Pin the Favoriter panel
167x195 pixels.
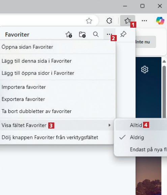(123, 34)
